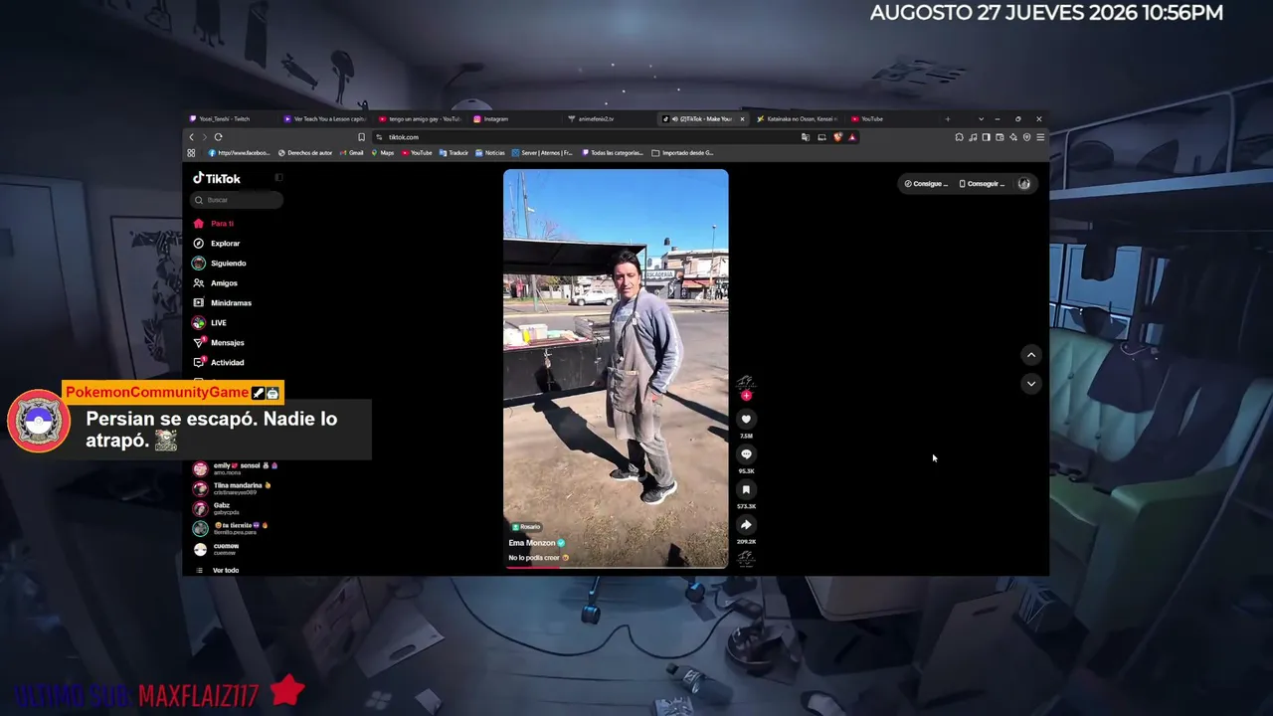This screenshot has height=716, width=1273.
Task: Open the browser extensions puzzle icon
Action: [x=959, y=137]
